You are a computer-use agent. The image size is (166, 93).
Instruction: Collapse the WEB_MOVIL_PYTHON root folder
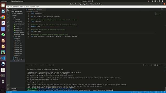tap(18, 12)
